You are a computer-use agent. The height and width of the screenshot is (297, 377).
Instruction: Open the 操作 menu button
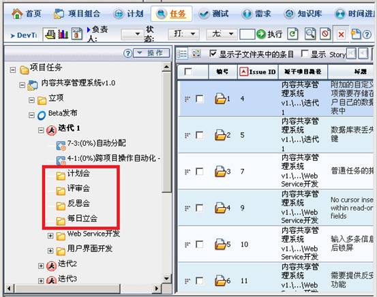tap(151, 53)
